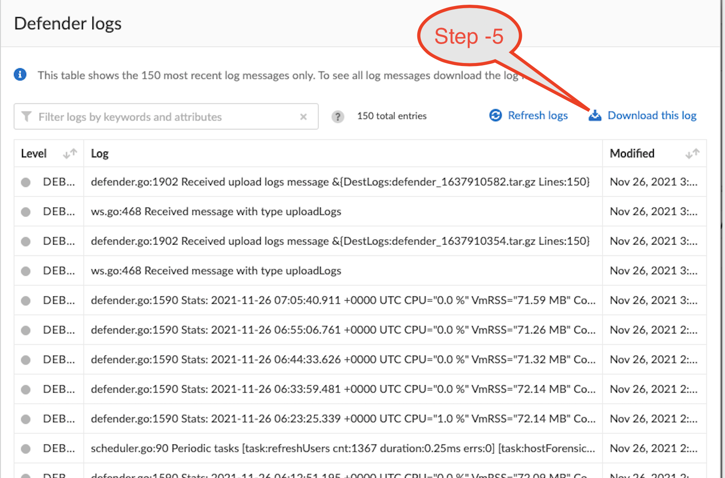The width and height of the screenshot is (725, 478).
Task: Click the gray level dot on first DEBUG row
Action: coord(25,182)
